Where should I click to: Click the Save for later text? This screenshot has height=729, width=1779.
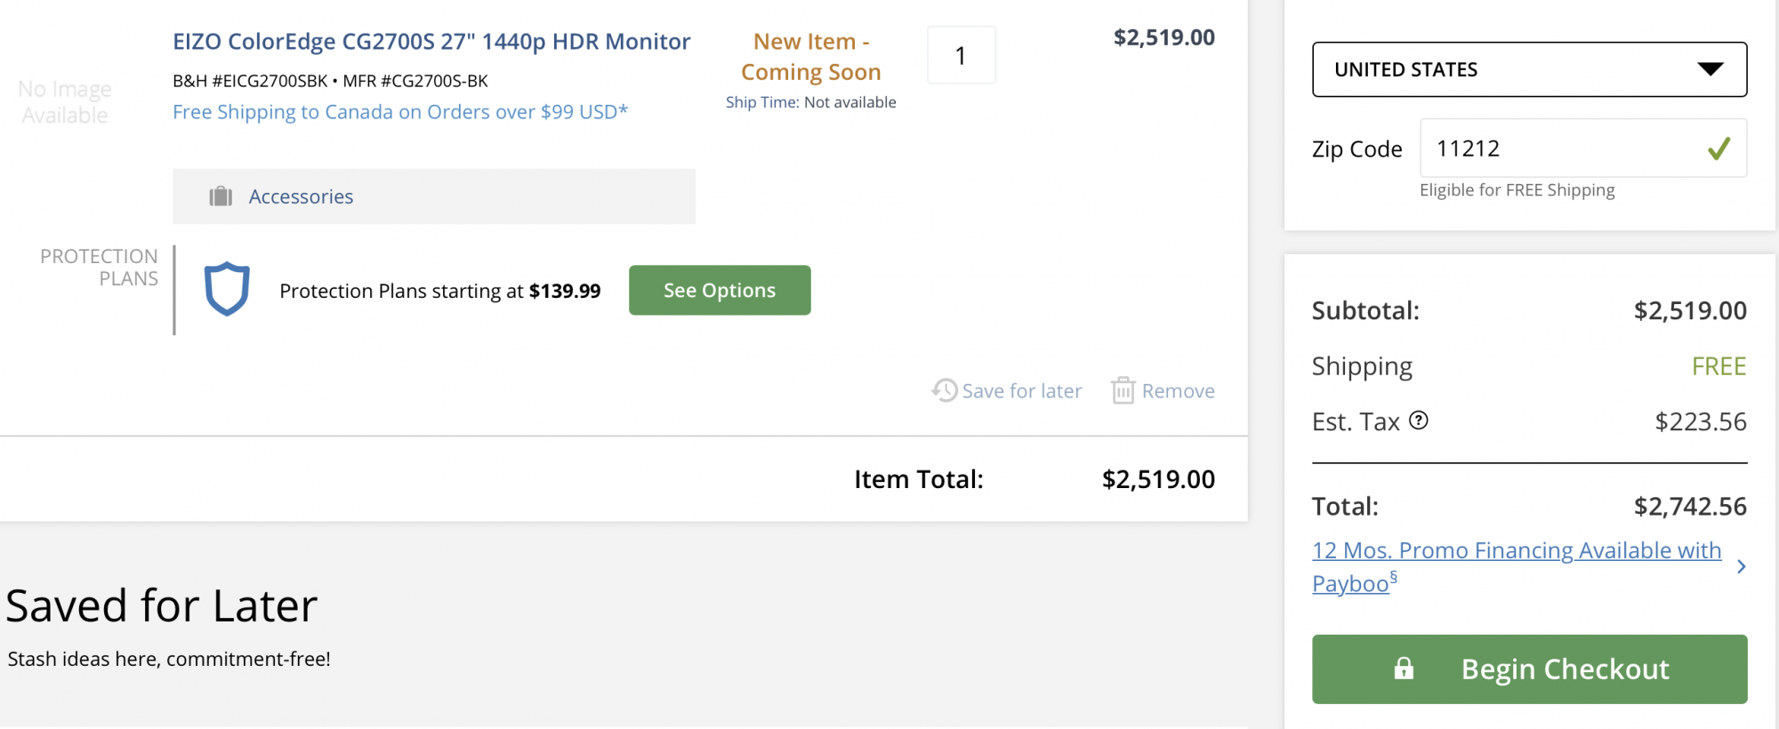pyautogui.click(x=1021, y=391)
